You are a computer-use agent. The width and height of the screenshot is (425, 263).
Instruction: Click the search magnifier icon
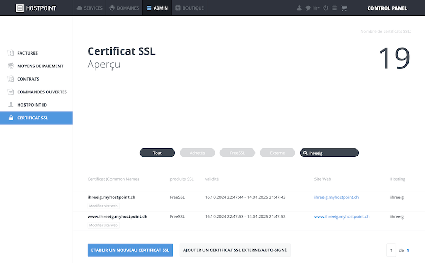pyautogui.click(x=305, y=153)
